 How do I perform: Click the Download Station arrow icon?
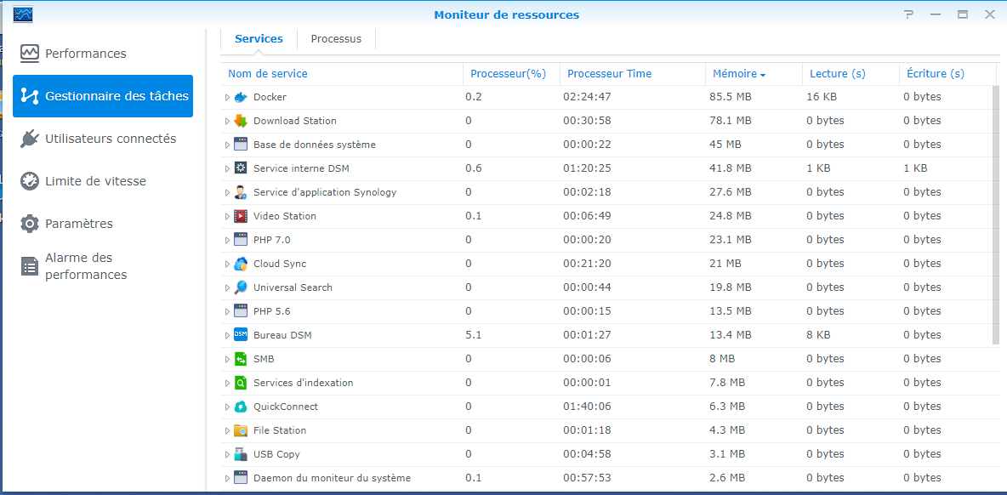pyautogui.click(x=240, y=121)
